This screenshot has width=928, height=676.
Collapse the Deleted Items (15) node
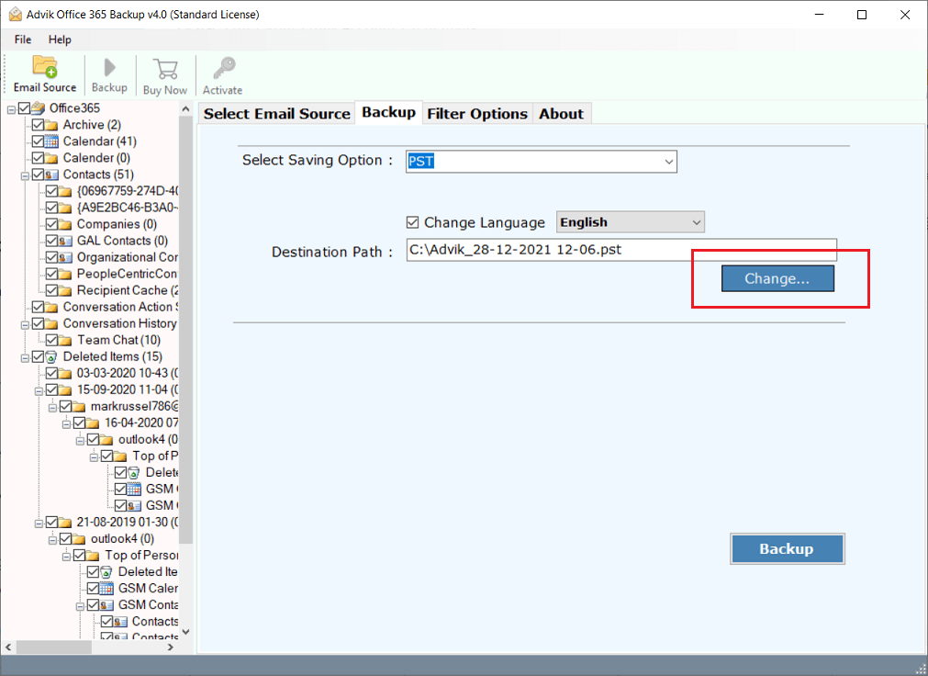pyautogui.click(x=25, y=358)
